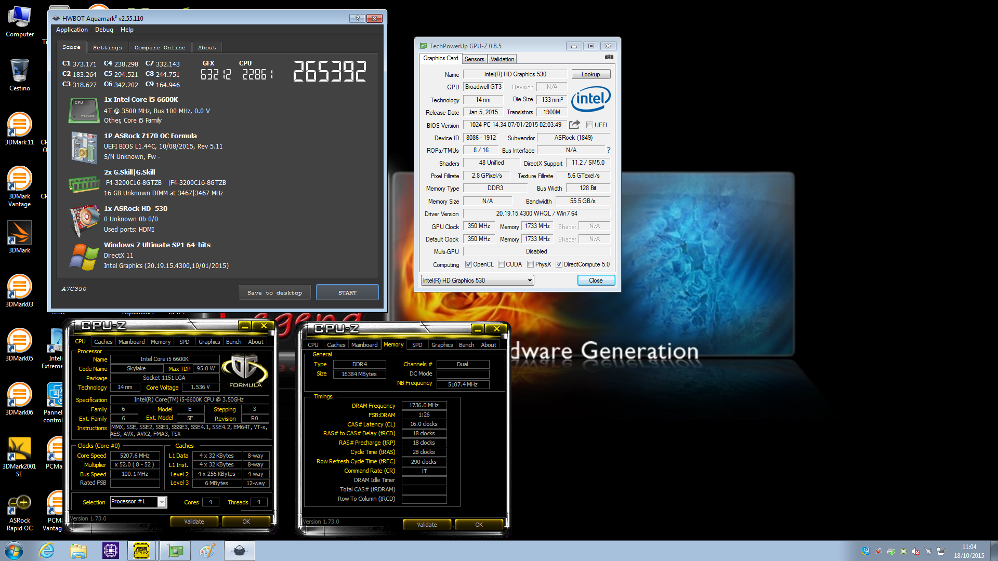This screenshot has height=561, width=998.
Task: Open the Help menu in Aquamark
Action: pos(127,30)
